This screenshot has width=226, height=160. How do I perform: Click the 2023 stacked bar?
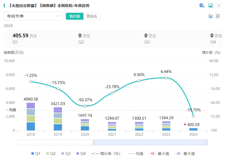(166, 126)
